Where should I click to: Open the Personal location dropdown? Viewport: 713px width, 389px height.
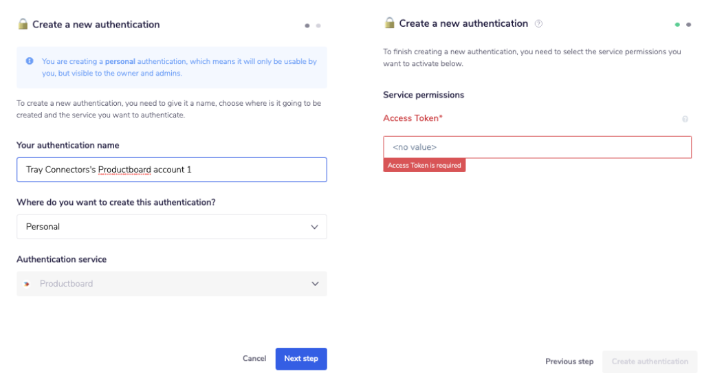coord(171,227)
